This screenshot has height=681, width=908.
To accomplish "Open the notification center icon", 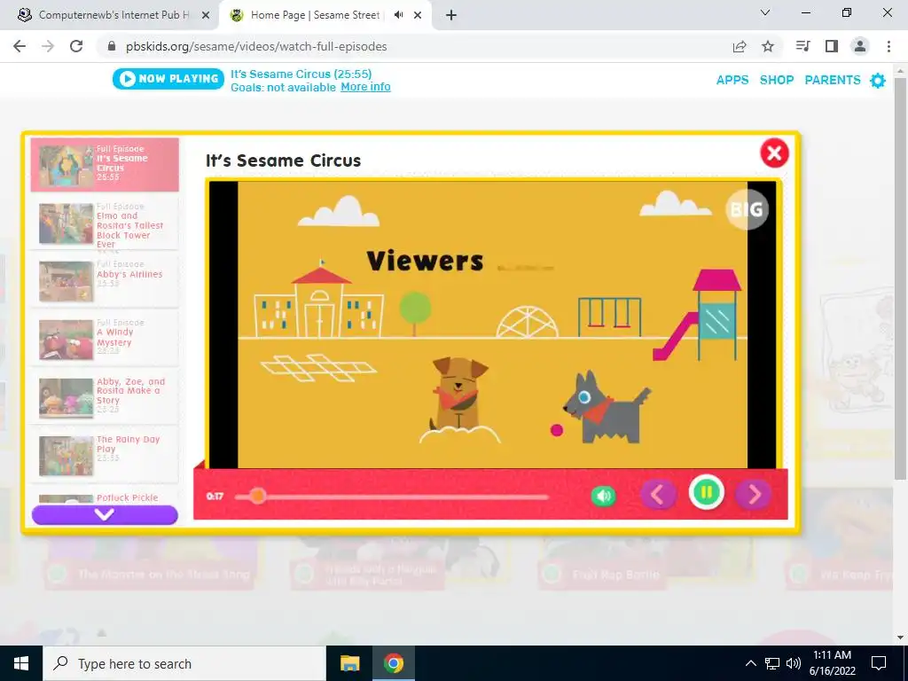I will point(879,663).
